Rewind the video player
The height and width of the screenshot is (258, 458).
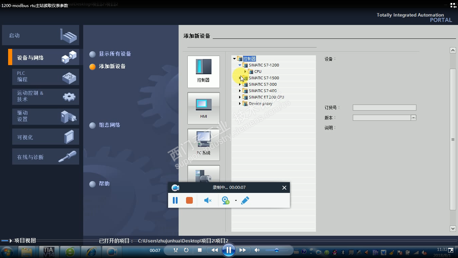[x=214, y=250]
